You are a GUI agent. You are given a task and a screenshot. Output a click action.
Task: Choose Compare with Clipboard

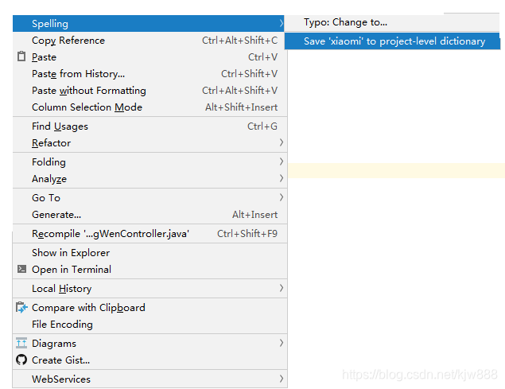click(150, 308)
